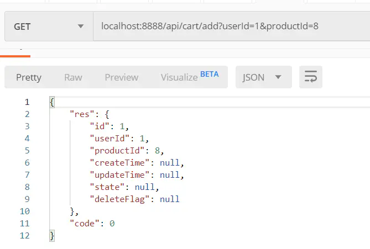Image resolution: width=370 pixels, height=249 pixels.
Task: Open the Visualize BETA tab
Action: coord(190,76)
